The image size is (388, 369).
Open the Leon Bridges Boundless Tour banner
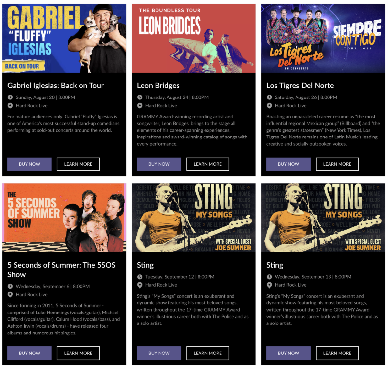[194, 38]
